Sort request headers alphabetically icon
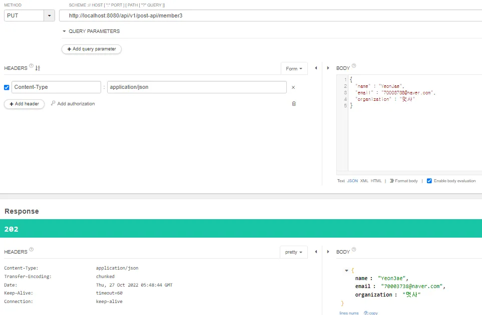 coord(38,68)
